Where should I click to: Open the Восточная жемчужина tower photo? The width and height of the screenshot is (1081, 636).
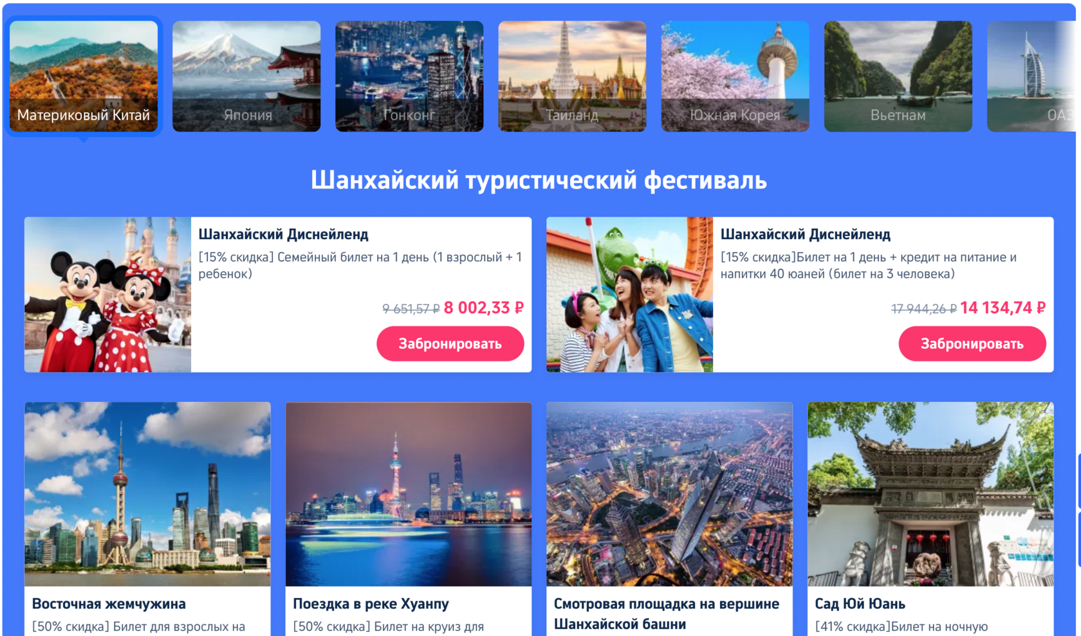147,494
